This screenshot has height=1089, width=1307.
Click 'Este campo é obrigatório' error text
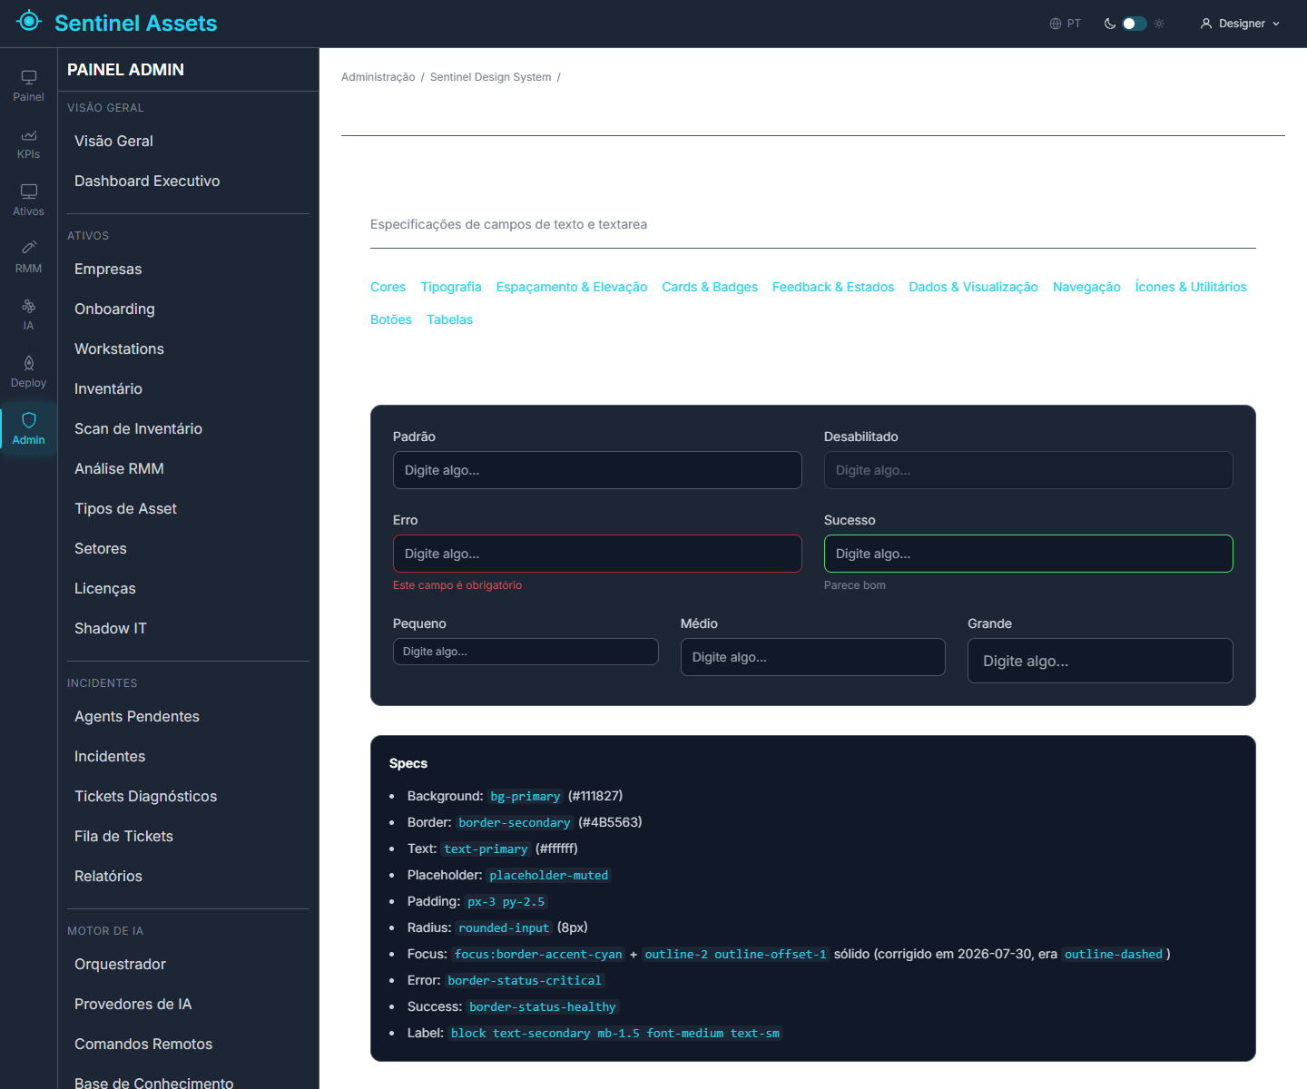pyautogui.click(x=457, y=585)
